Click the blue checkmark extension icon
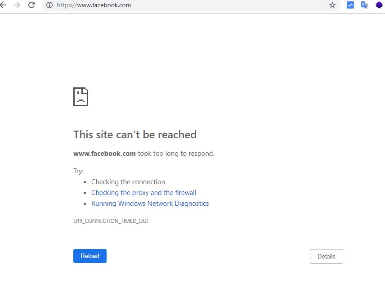 [x=350, y=5]
